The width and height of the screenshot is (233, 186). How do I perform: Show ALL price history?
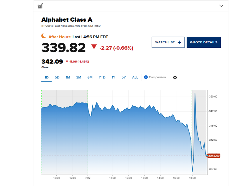(x=135, y=77)
